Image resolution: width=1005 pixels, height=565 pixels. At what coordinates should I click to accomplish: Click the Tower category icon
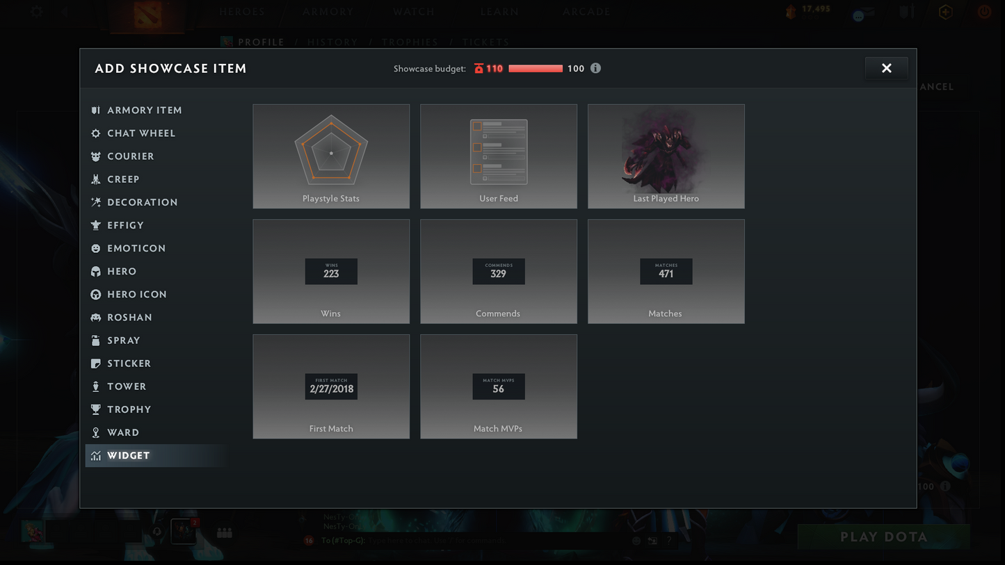pos(96,386)
